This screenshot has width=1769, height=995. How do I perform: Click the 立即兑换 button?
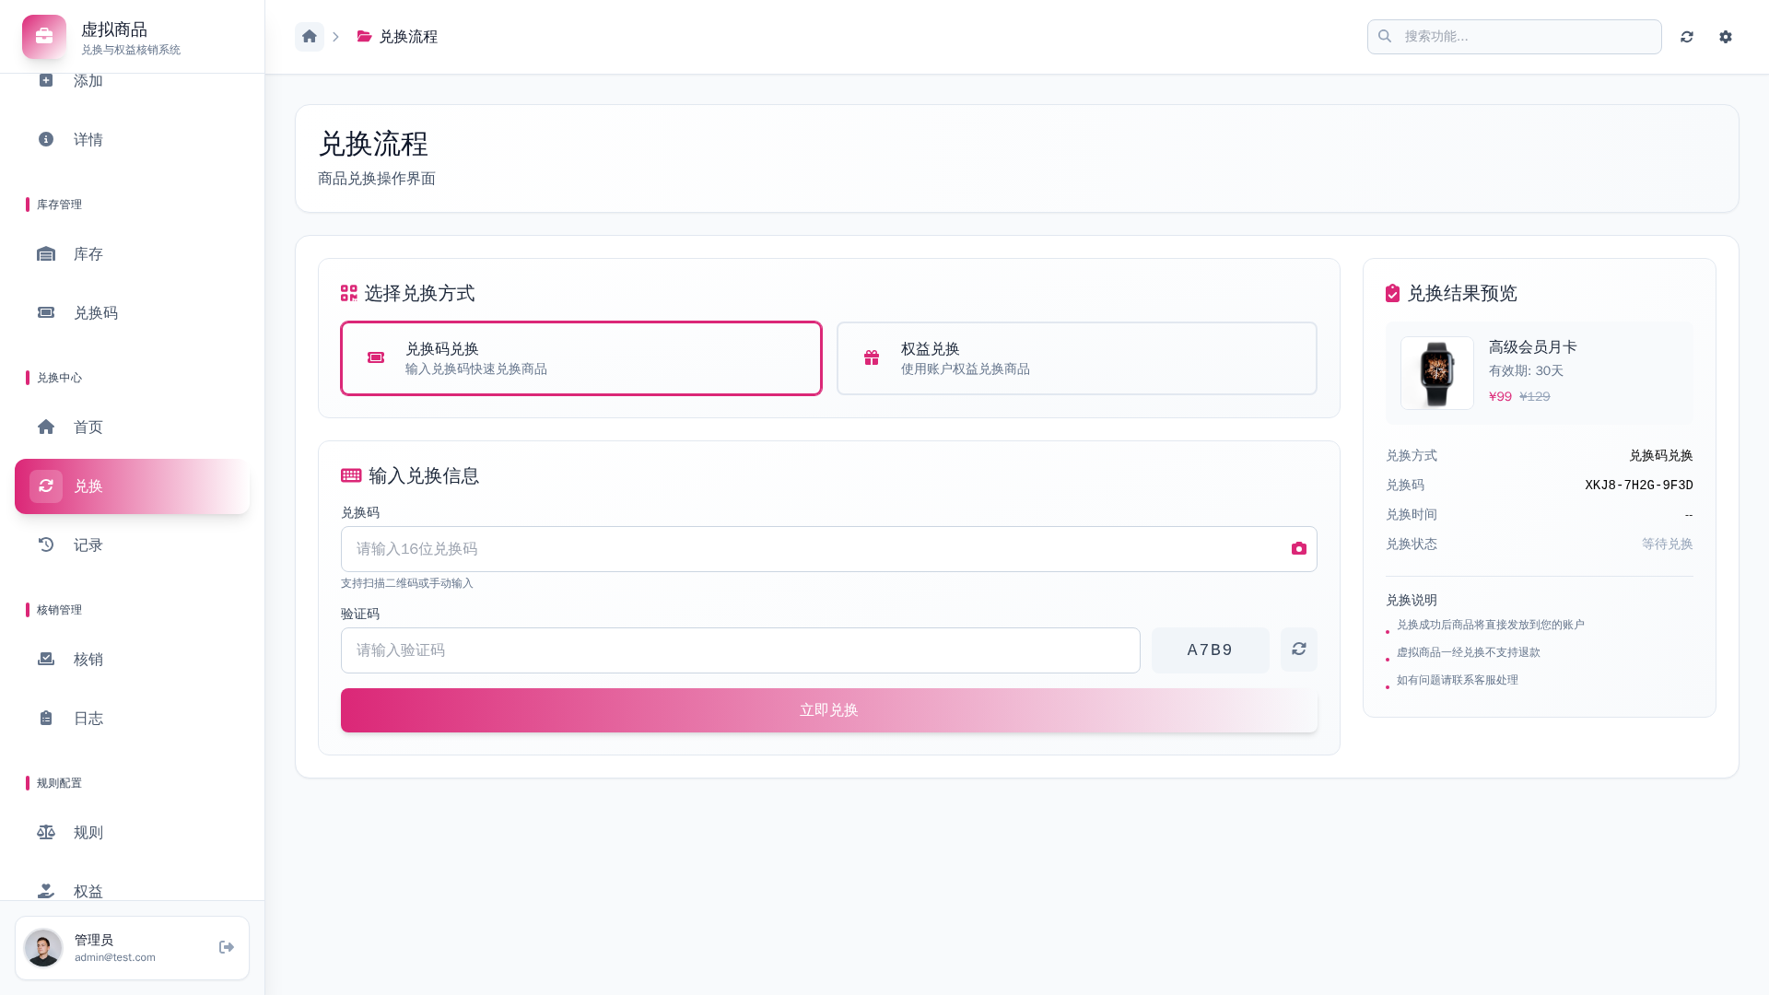pos(828,710)
